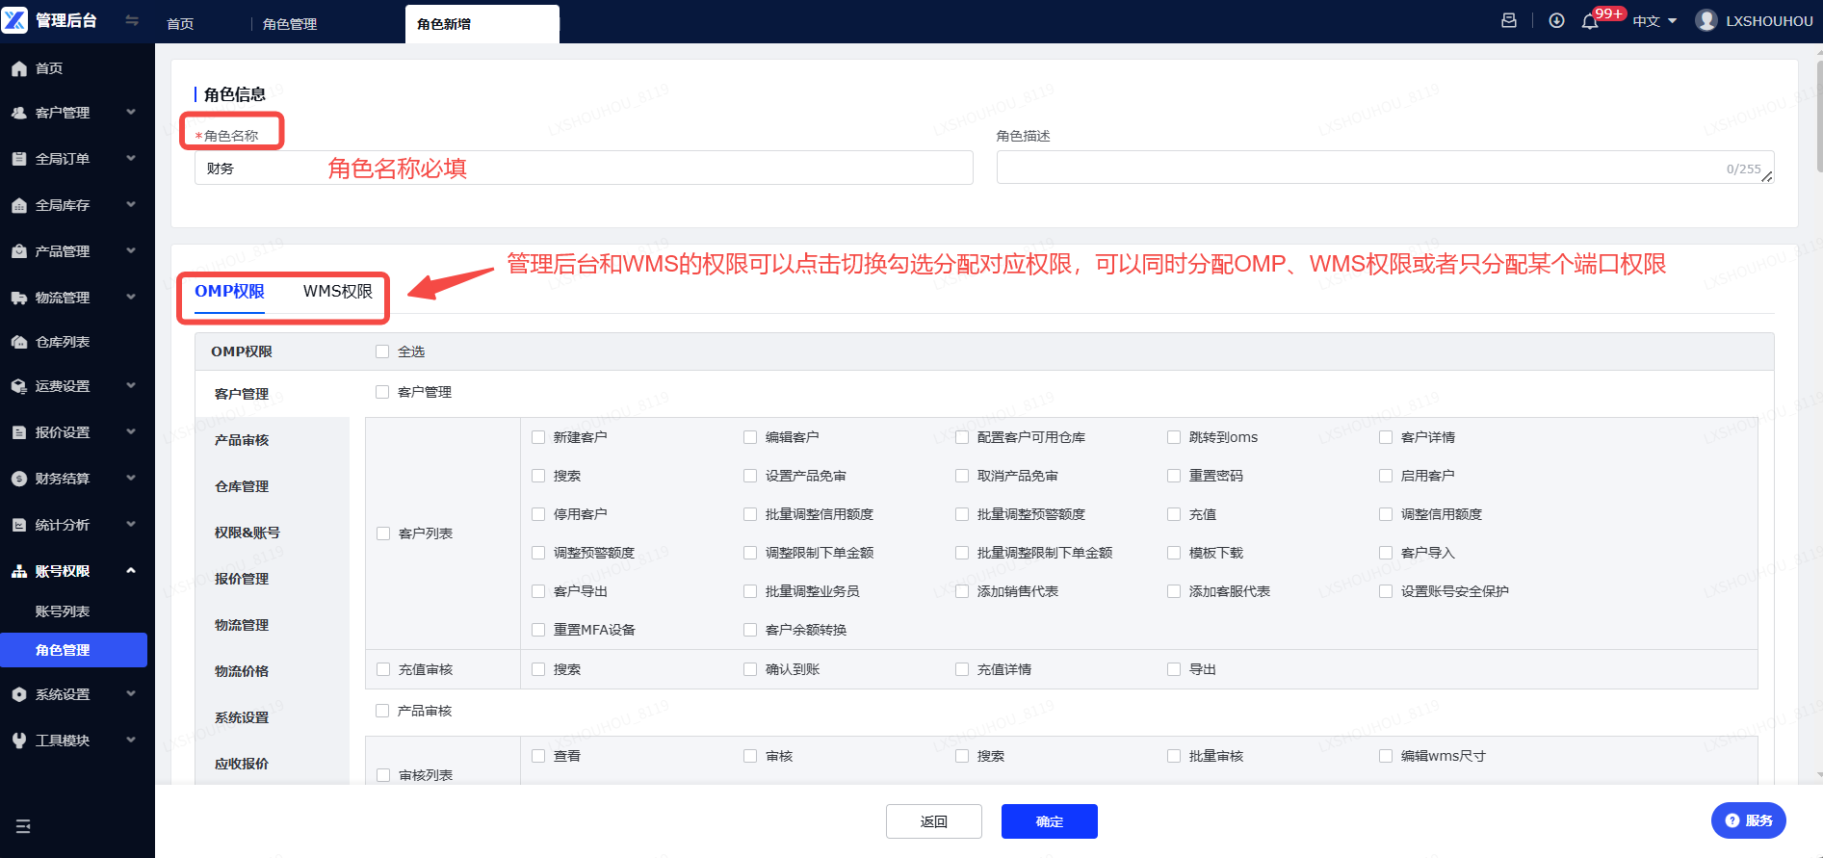Switch to the 首页 top tab
This screenshot has height=858, width=1823.
[180, 24]
